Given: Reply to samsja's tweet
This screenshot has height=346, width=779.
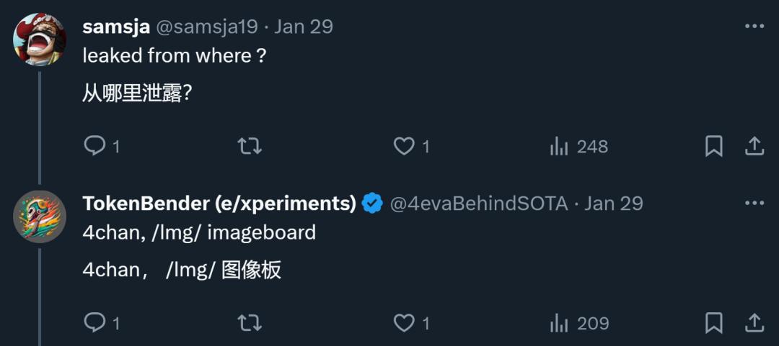Looking at the screenshot, I should (x=95, y=146).
